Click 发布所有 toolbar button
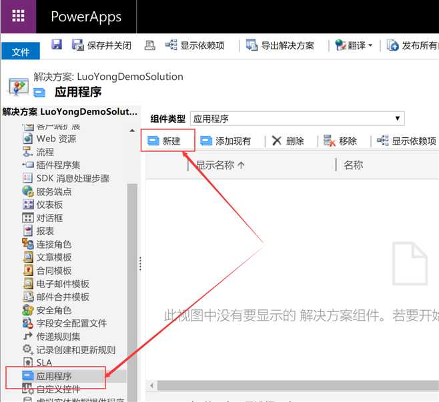 [412, 45]
